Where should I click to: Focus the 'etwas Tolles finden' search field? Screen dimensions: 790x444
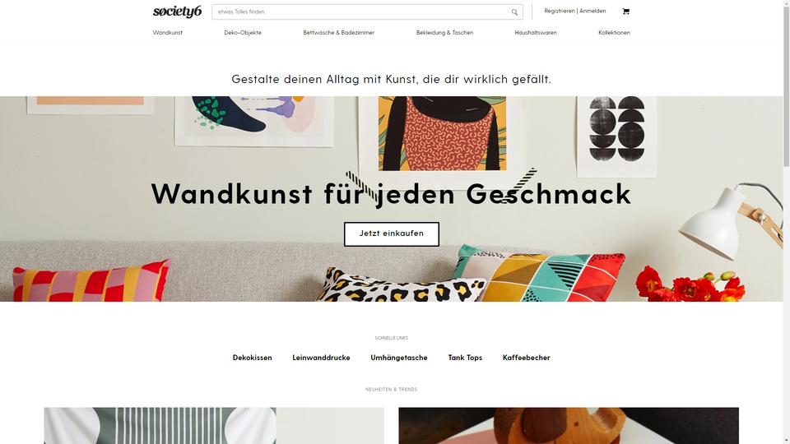(x=360, y=12)
